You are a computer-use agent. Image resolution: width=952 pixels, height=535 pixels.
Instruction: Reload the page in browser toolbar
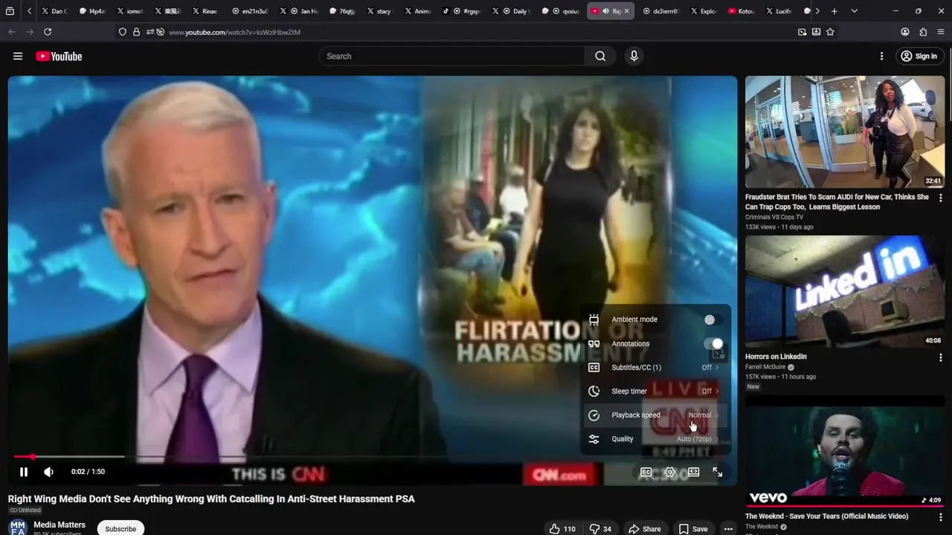pyautogui.click(x=48, y=32)
